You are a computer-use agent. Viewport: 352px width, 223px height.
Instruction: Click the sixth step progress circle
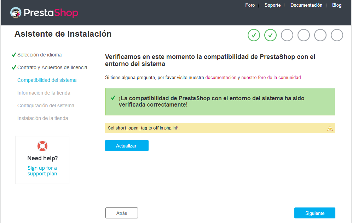click(x=337, y=35)
